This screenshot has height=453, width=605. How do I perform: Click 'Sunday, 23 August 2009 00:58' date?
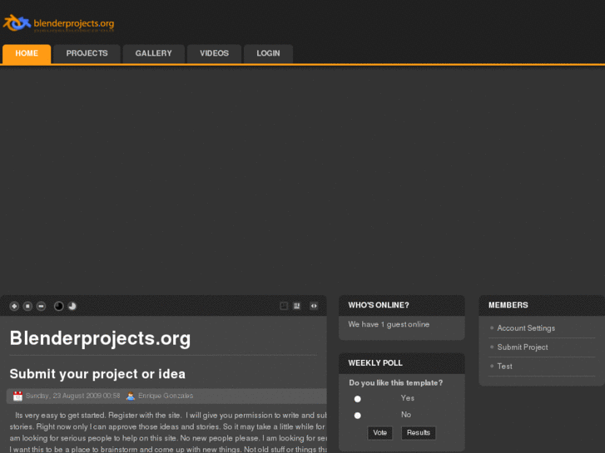[73, 396]
